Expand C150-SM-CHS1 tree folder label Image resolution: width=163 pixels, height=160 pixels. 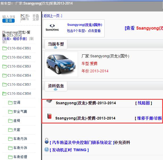click(x=19, y=48)
